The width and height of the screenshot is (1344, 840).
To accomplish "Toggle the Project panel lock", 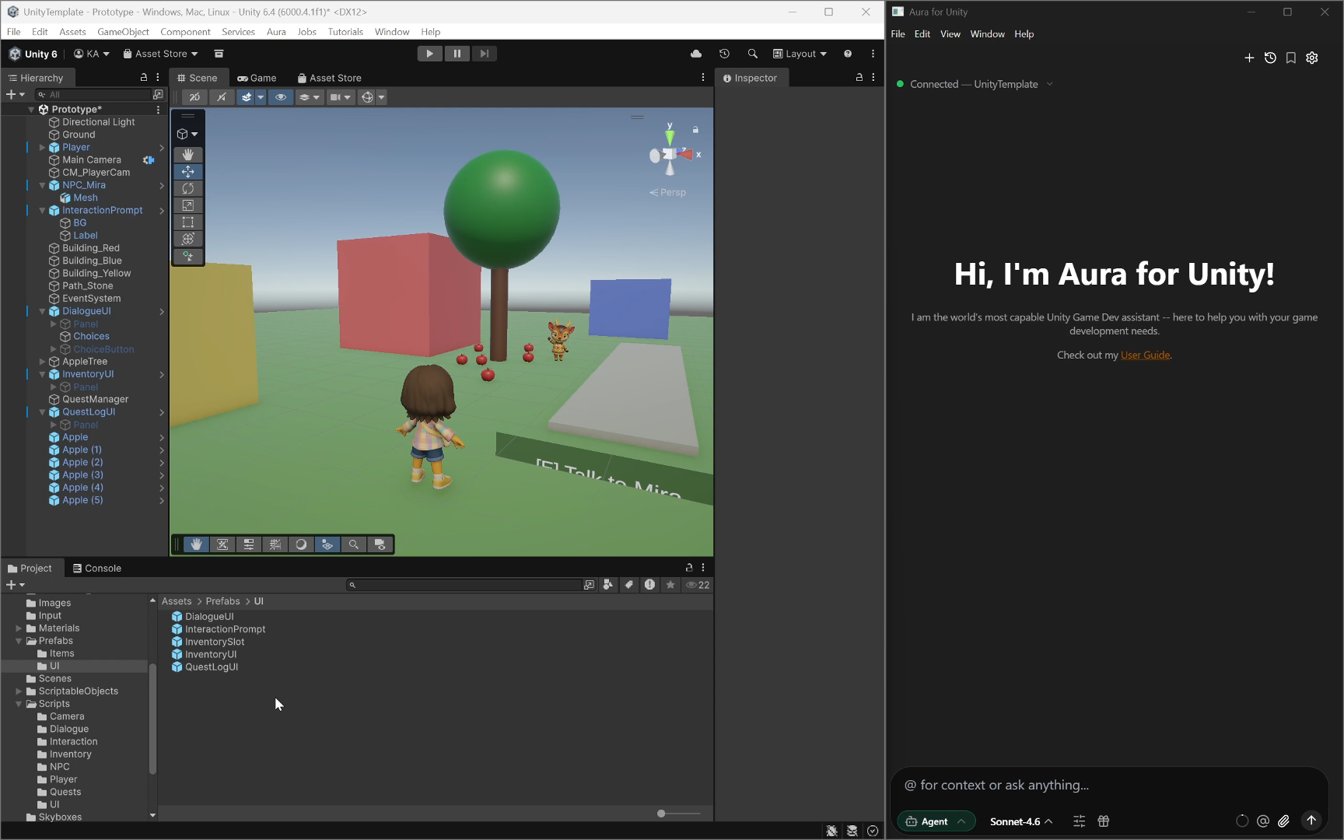I will (689, 568).
